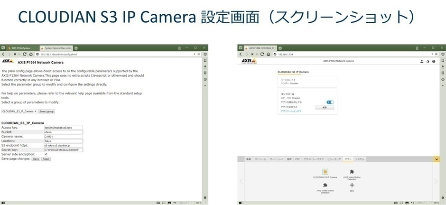This screenshot has height=205, width=446.
Task: Select the ストリーム tab
Action: click(260, 159)
